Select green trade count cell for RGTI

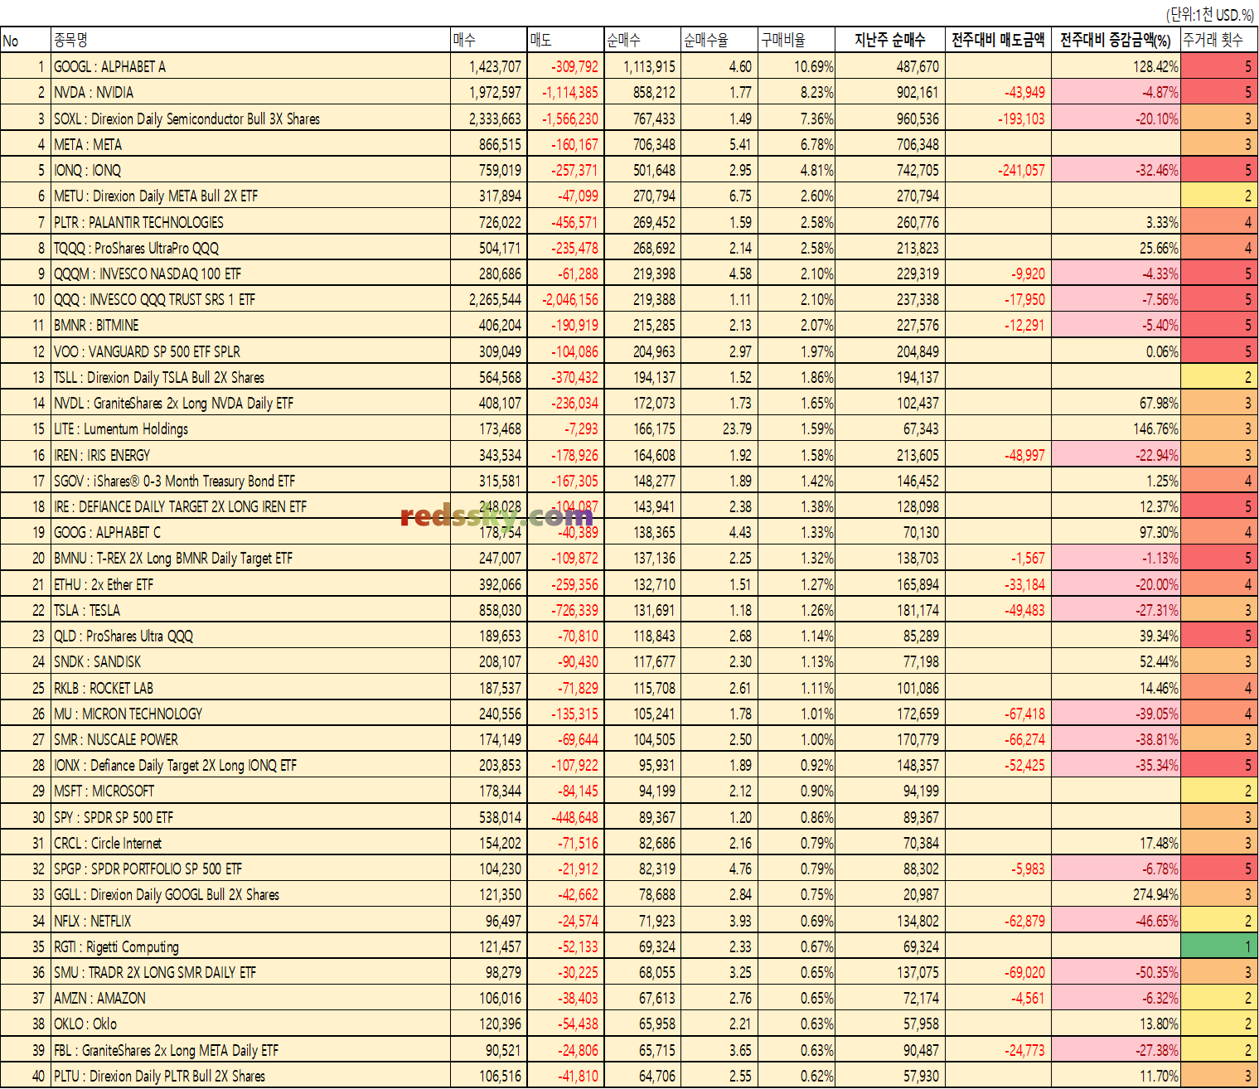coord(1219,946)
